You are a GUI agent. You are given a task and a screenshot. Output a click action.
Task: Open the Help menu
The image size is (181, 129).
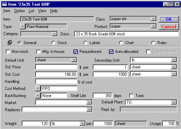click(x=54, y=11)
